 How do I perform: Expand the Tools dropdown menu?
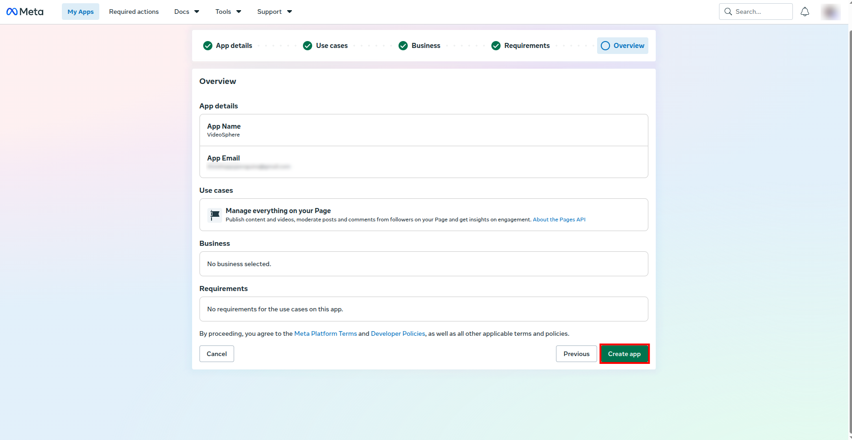click(228, 12)
